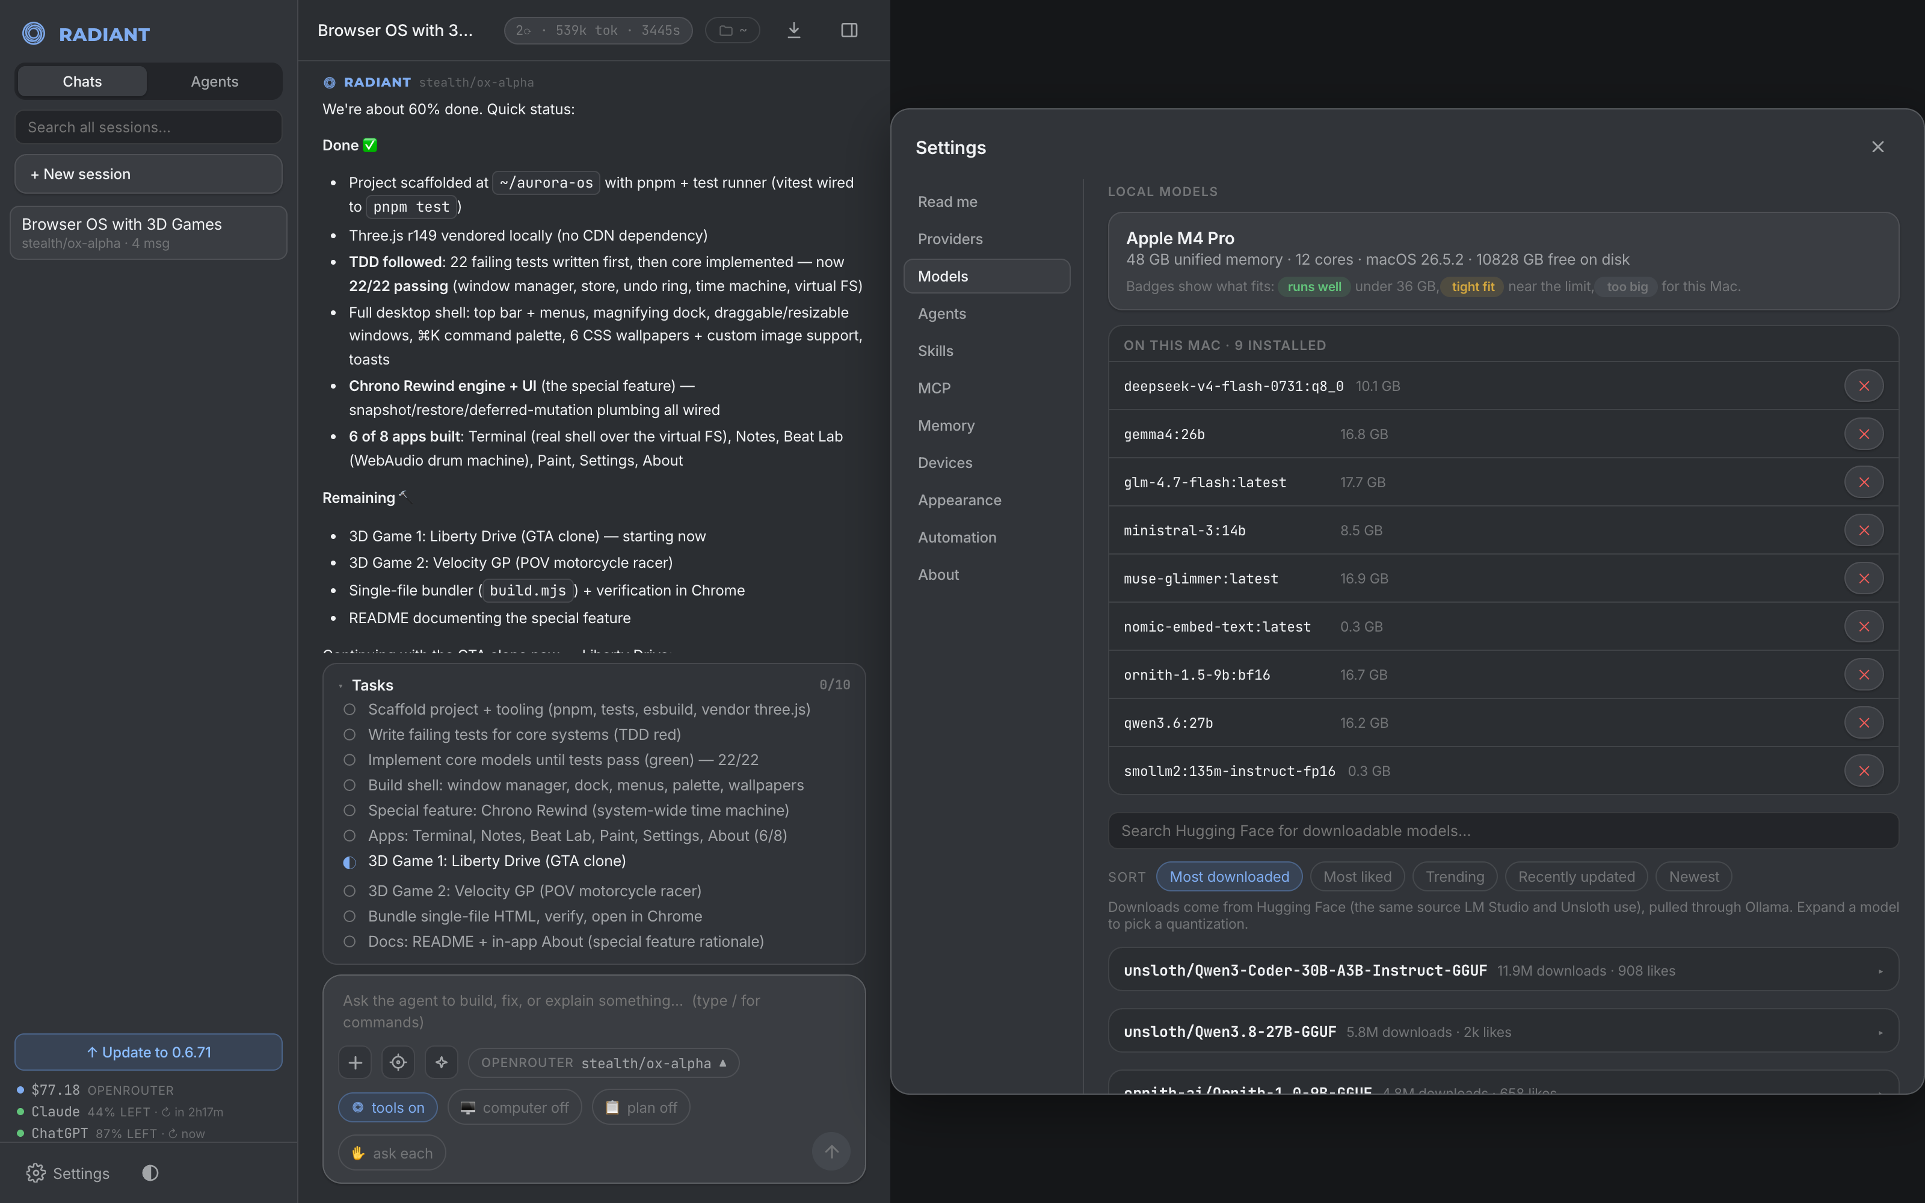Open the stealth/ox-alpha model selector
The image size is (1925, 1203).
pyautogui.click(x=604, y=1063)
